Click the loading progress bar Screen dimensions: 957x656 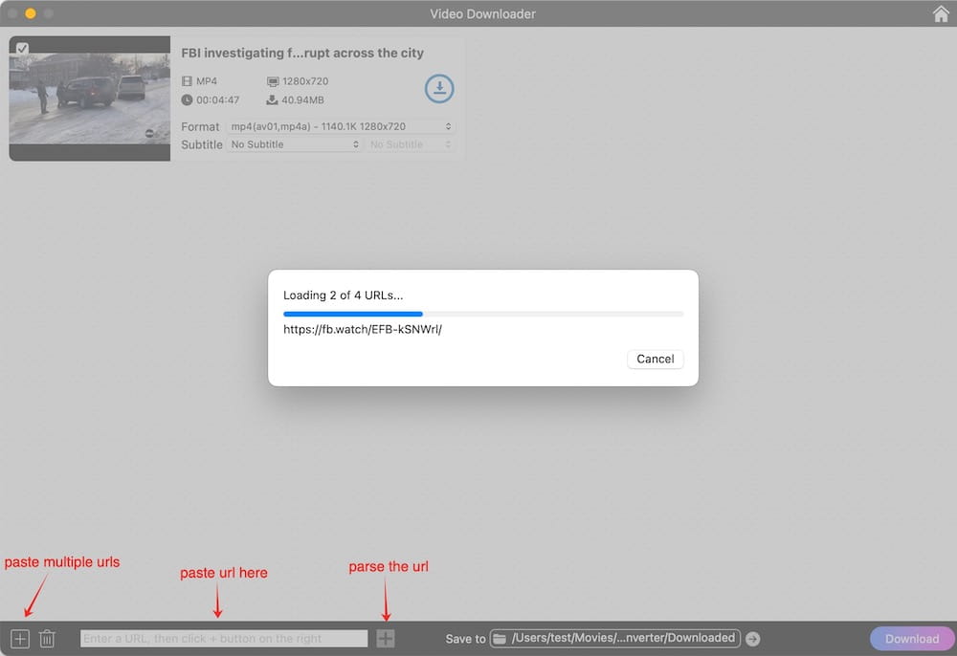point(482,314)
